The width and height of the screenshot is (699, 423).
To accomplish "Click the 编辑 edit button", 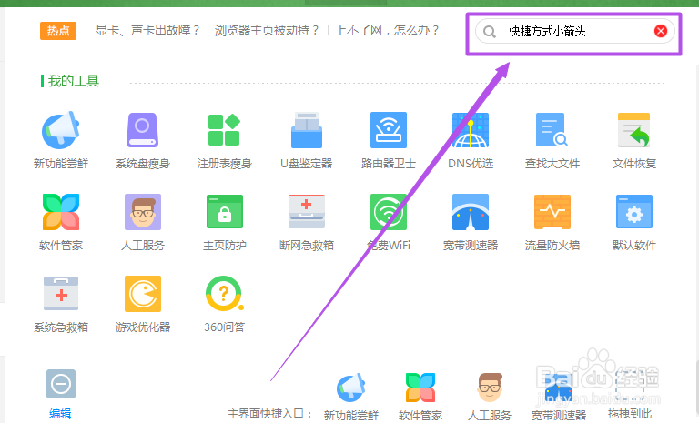I will point(61,394).
